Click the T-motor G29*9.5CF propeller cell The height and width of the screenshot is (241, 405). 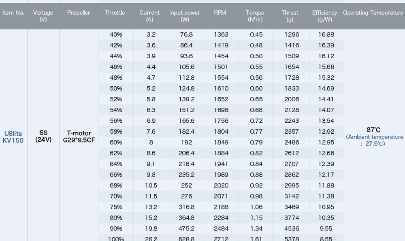pyautogui.click(x=79, y=136)
